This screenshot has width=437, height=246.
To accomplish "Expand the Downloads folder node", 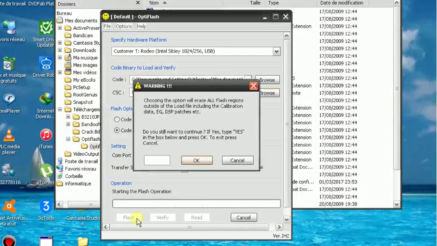I will (60, 50).
